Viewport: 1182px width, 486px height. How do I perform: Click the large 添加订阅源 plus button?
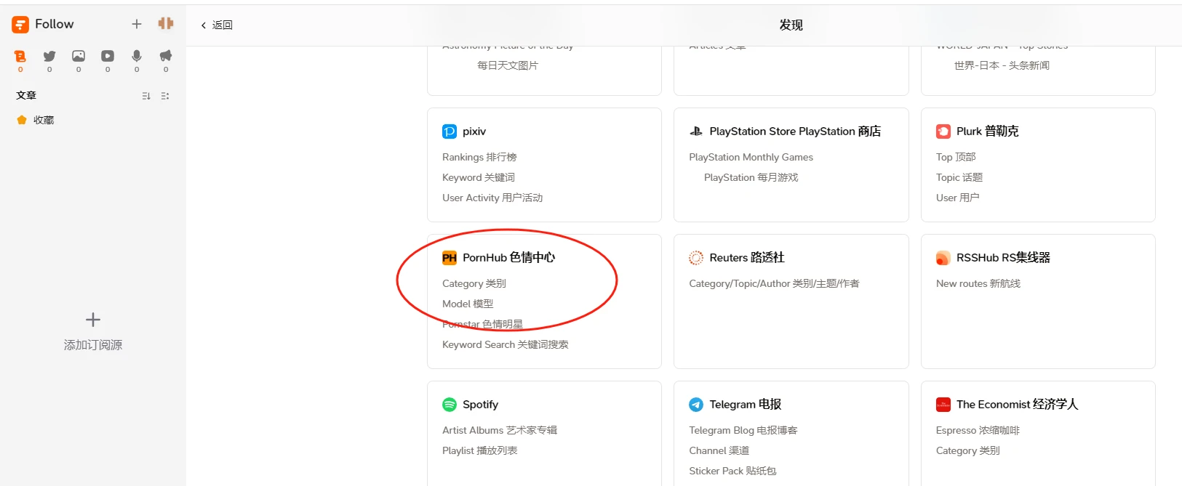93,320
